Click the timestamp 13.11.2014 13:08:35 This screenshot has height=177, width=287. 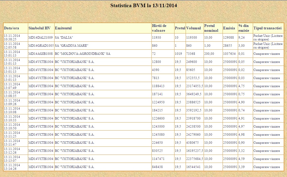[12, 94]
